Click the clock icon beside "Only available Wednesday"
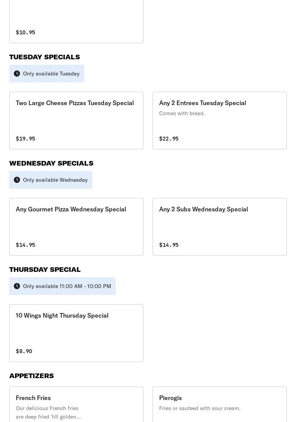Screen dimensions: 296x422 [17, 180]
